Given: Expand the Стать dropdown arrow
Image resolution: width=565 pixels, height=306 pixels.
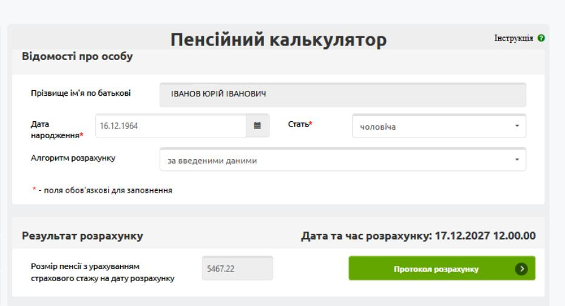Looking at the screenshot, I should (x=517, y=127).
